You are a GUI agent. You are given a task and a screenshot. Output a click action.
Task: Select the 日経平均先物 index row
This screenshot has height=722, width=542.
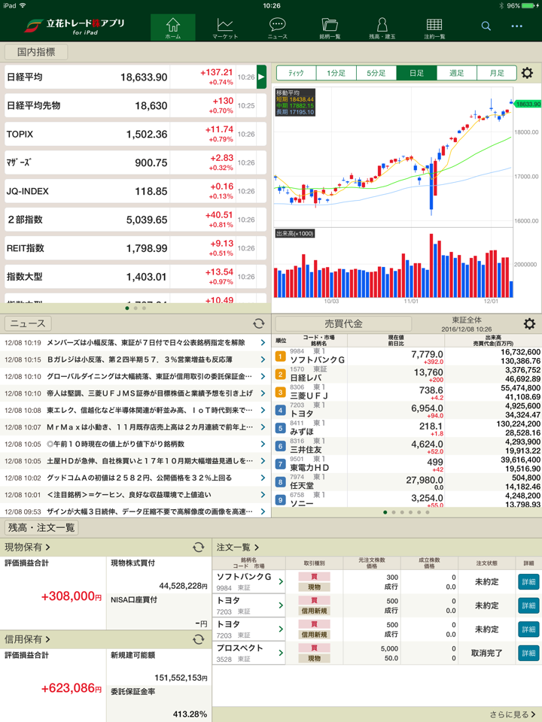coord(135,105)
